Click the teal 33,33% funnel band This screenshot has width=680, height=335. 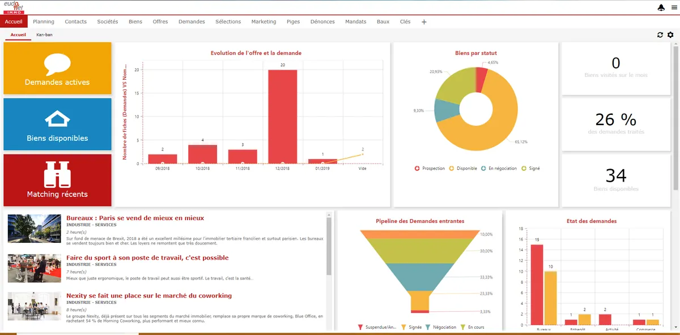coord(419,277)
